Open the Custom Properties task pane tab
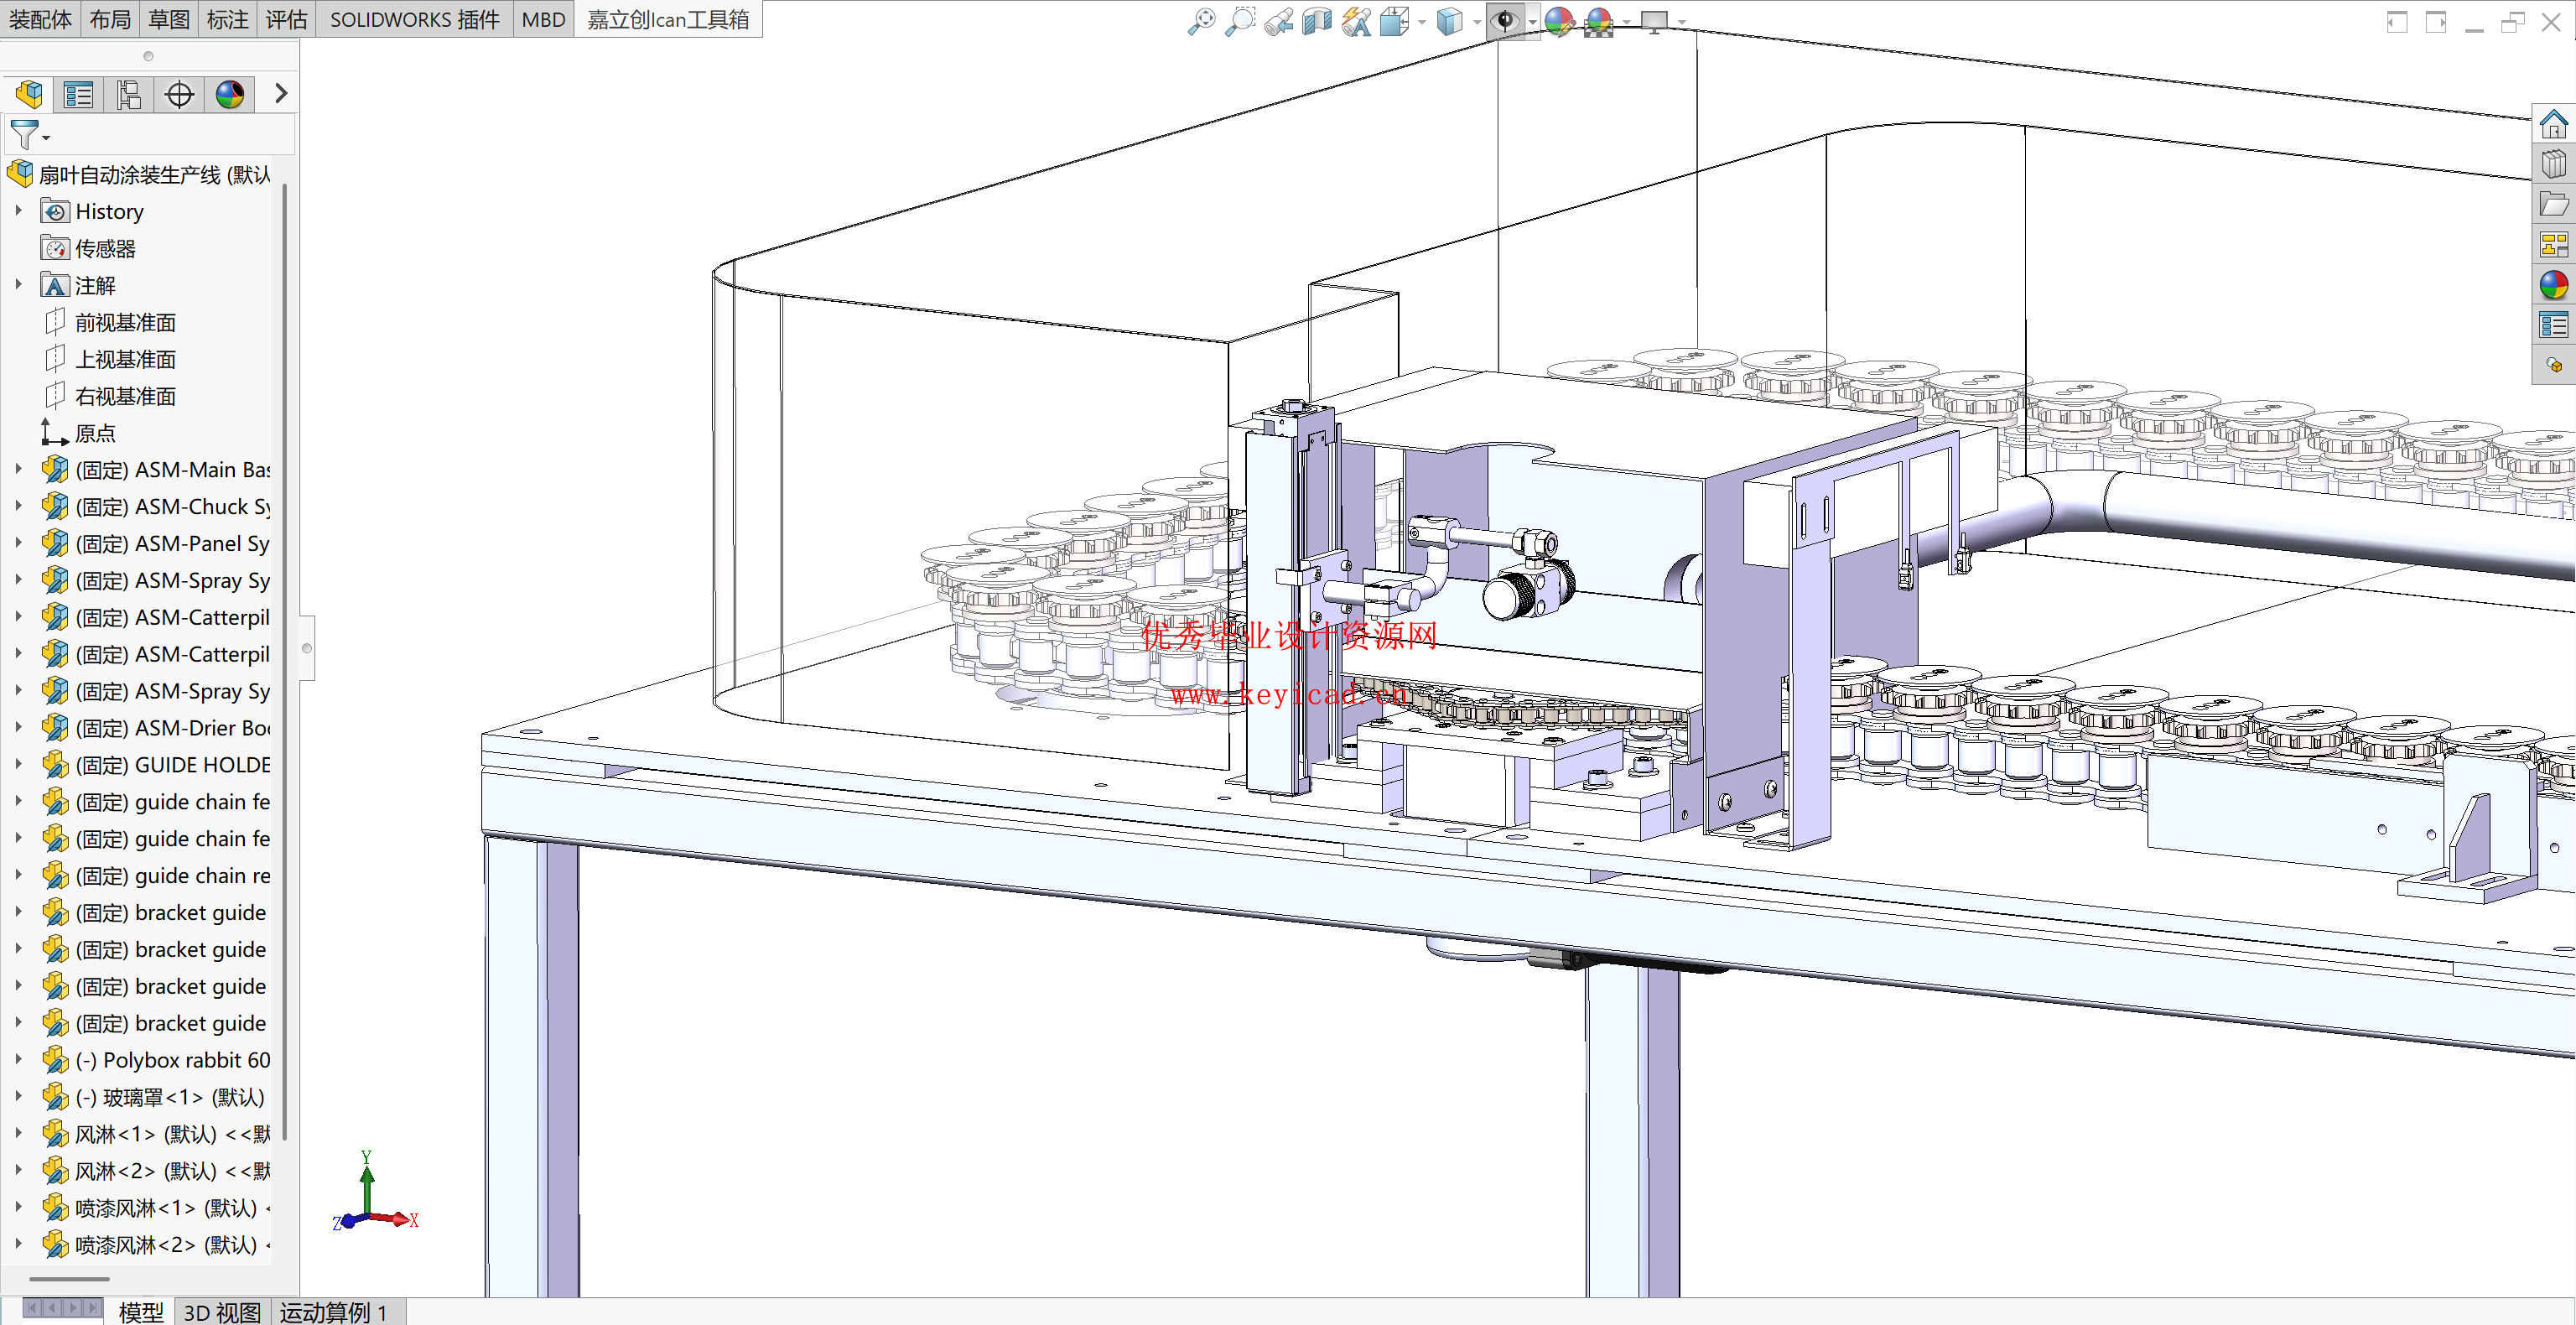The width and height of the screenshot is (2576, 1325). (2553, 325)
